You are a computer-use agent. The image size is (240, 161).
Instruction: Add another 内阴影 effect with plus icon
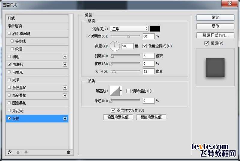click(65, 64)
